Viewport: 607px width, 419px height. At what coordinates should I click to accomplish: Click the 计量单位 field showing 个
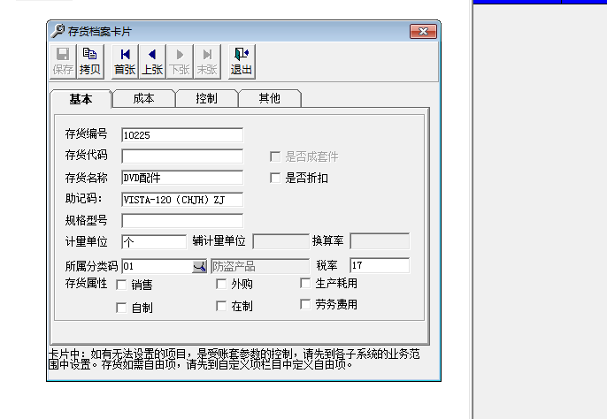[154, 242]
